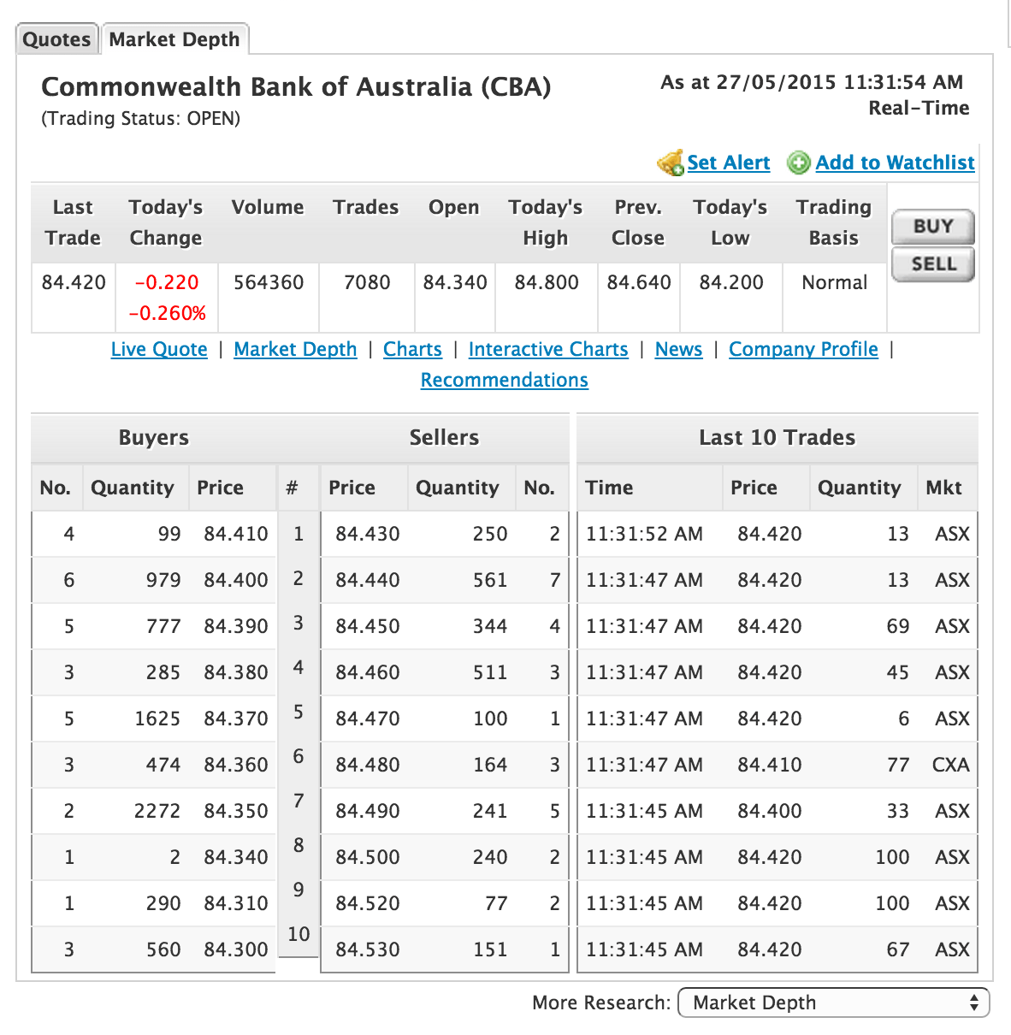
Task: Click seller quantity 151
Action: [490, 949]
